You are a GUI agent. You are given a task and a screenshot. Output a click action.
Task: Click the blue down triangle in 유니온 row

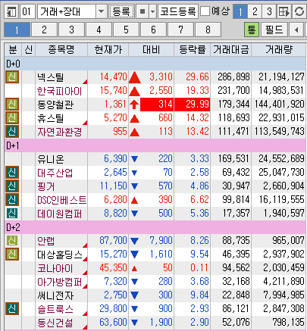134,159
